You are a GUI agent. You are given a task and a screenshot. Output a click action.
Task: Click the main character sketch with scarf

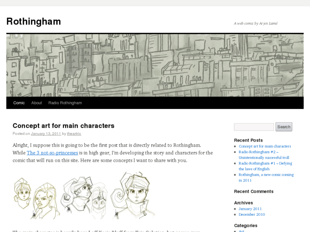(133, 195)
